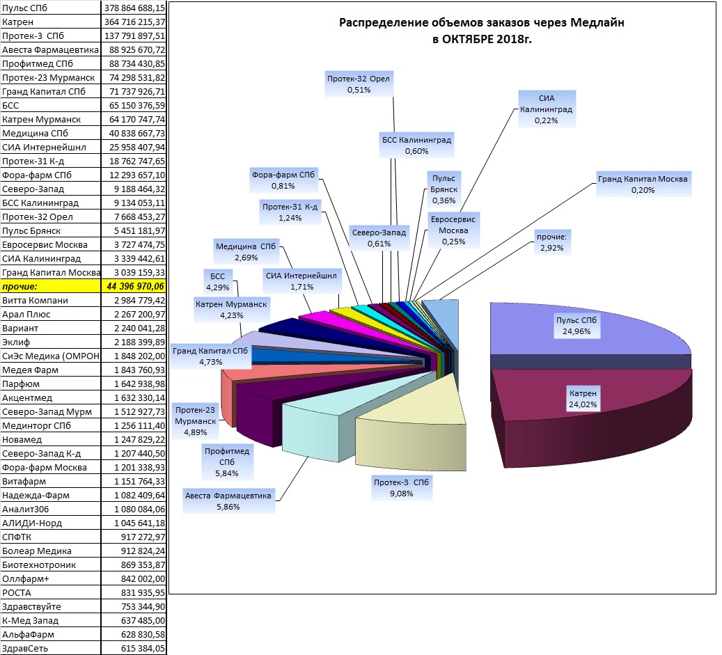Click the Арал Плюс table cell
The width and height of the screenshot is (722, 655).
click(50, 314)
